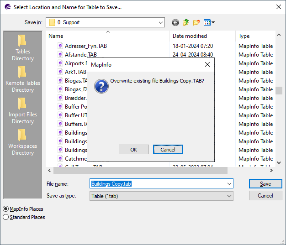This screenshot has width=286, height=245.
Task: Click the vertical scrollbar up arrow
Action: [x=279, y=35]
